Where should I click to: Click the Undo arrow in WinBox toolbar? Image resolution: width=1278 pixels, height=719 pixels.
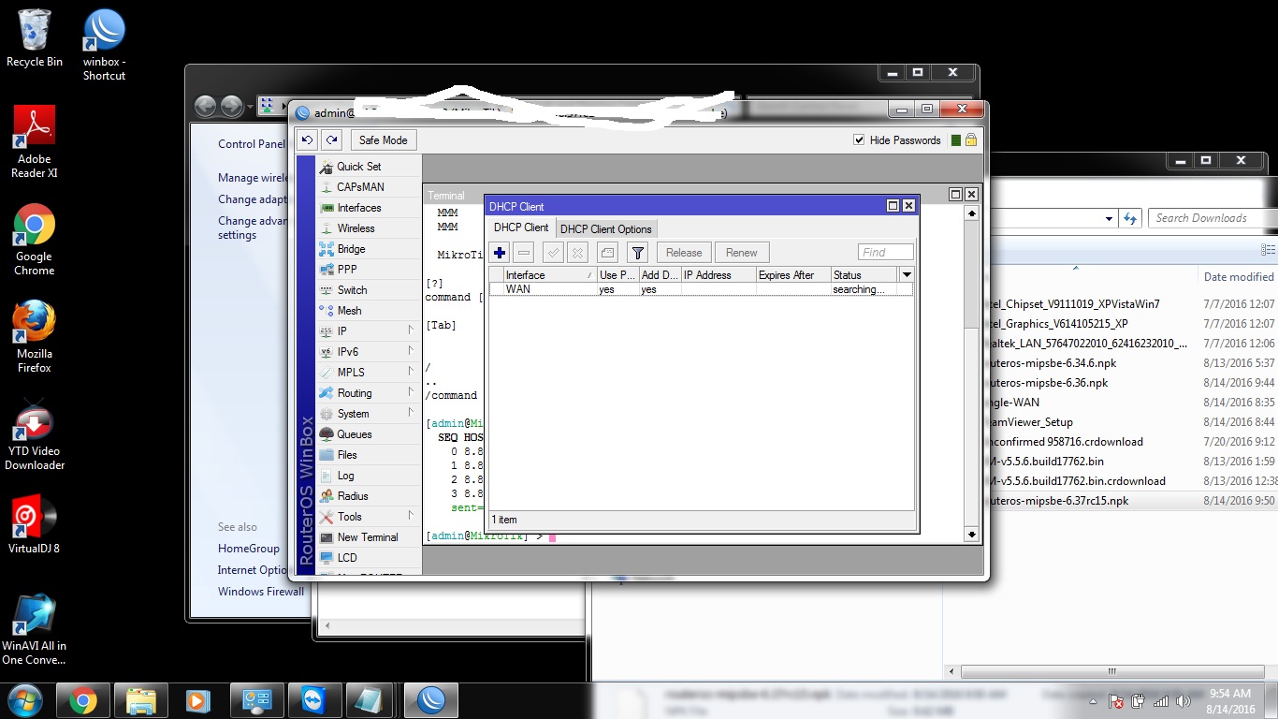tap(307, 140)
